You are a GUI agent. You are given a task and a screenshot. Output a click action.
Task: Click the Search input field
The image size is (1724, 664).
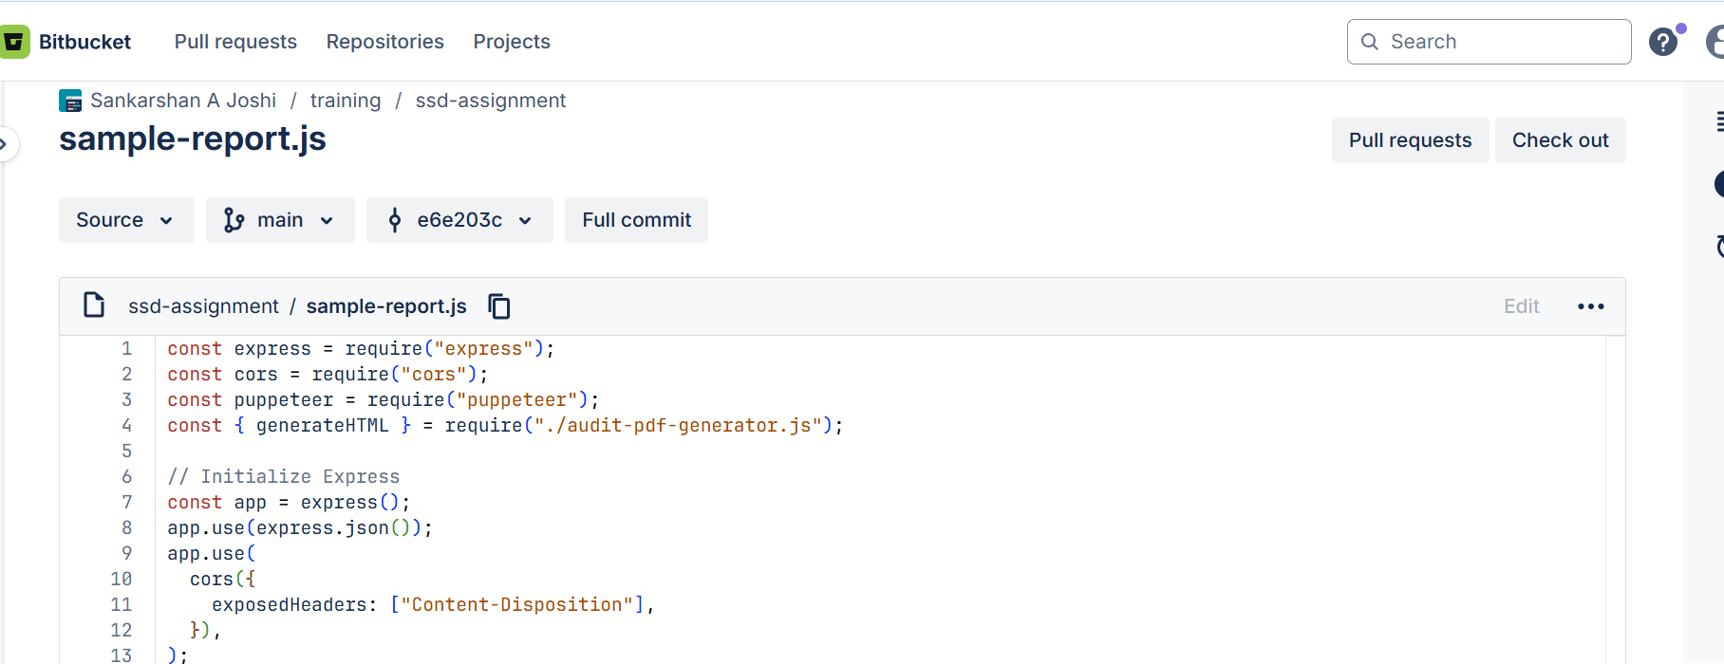[x=1489, y=42]
